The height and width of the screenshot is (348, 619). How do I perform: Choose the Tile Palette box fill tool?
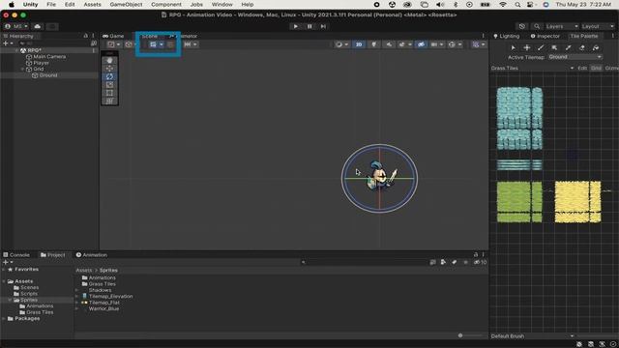tap(554, 47)
